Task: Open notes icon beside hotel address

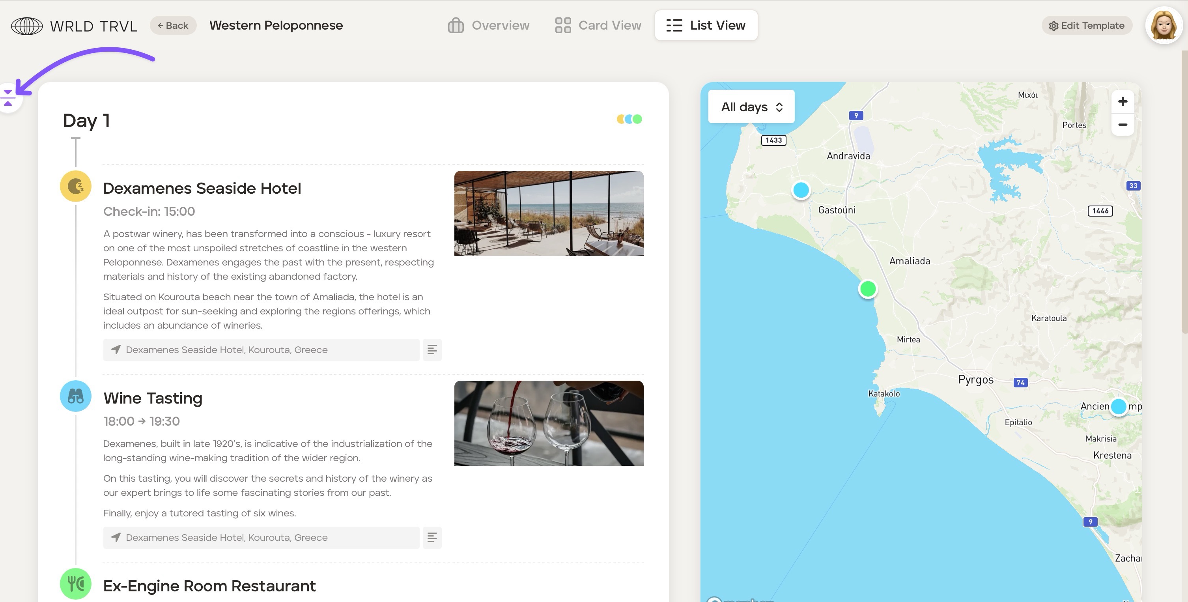Action: [x=431, y=350]
